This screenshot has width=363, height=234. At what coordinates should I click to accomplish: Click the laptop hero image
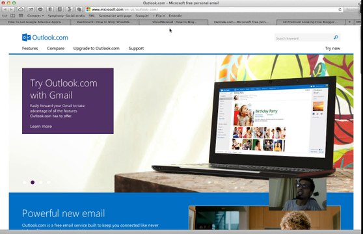coord(244,127)
